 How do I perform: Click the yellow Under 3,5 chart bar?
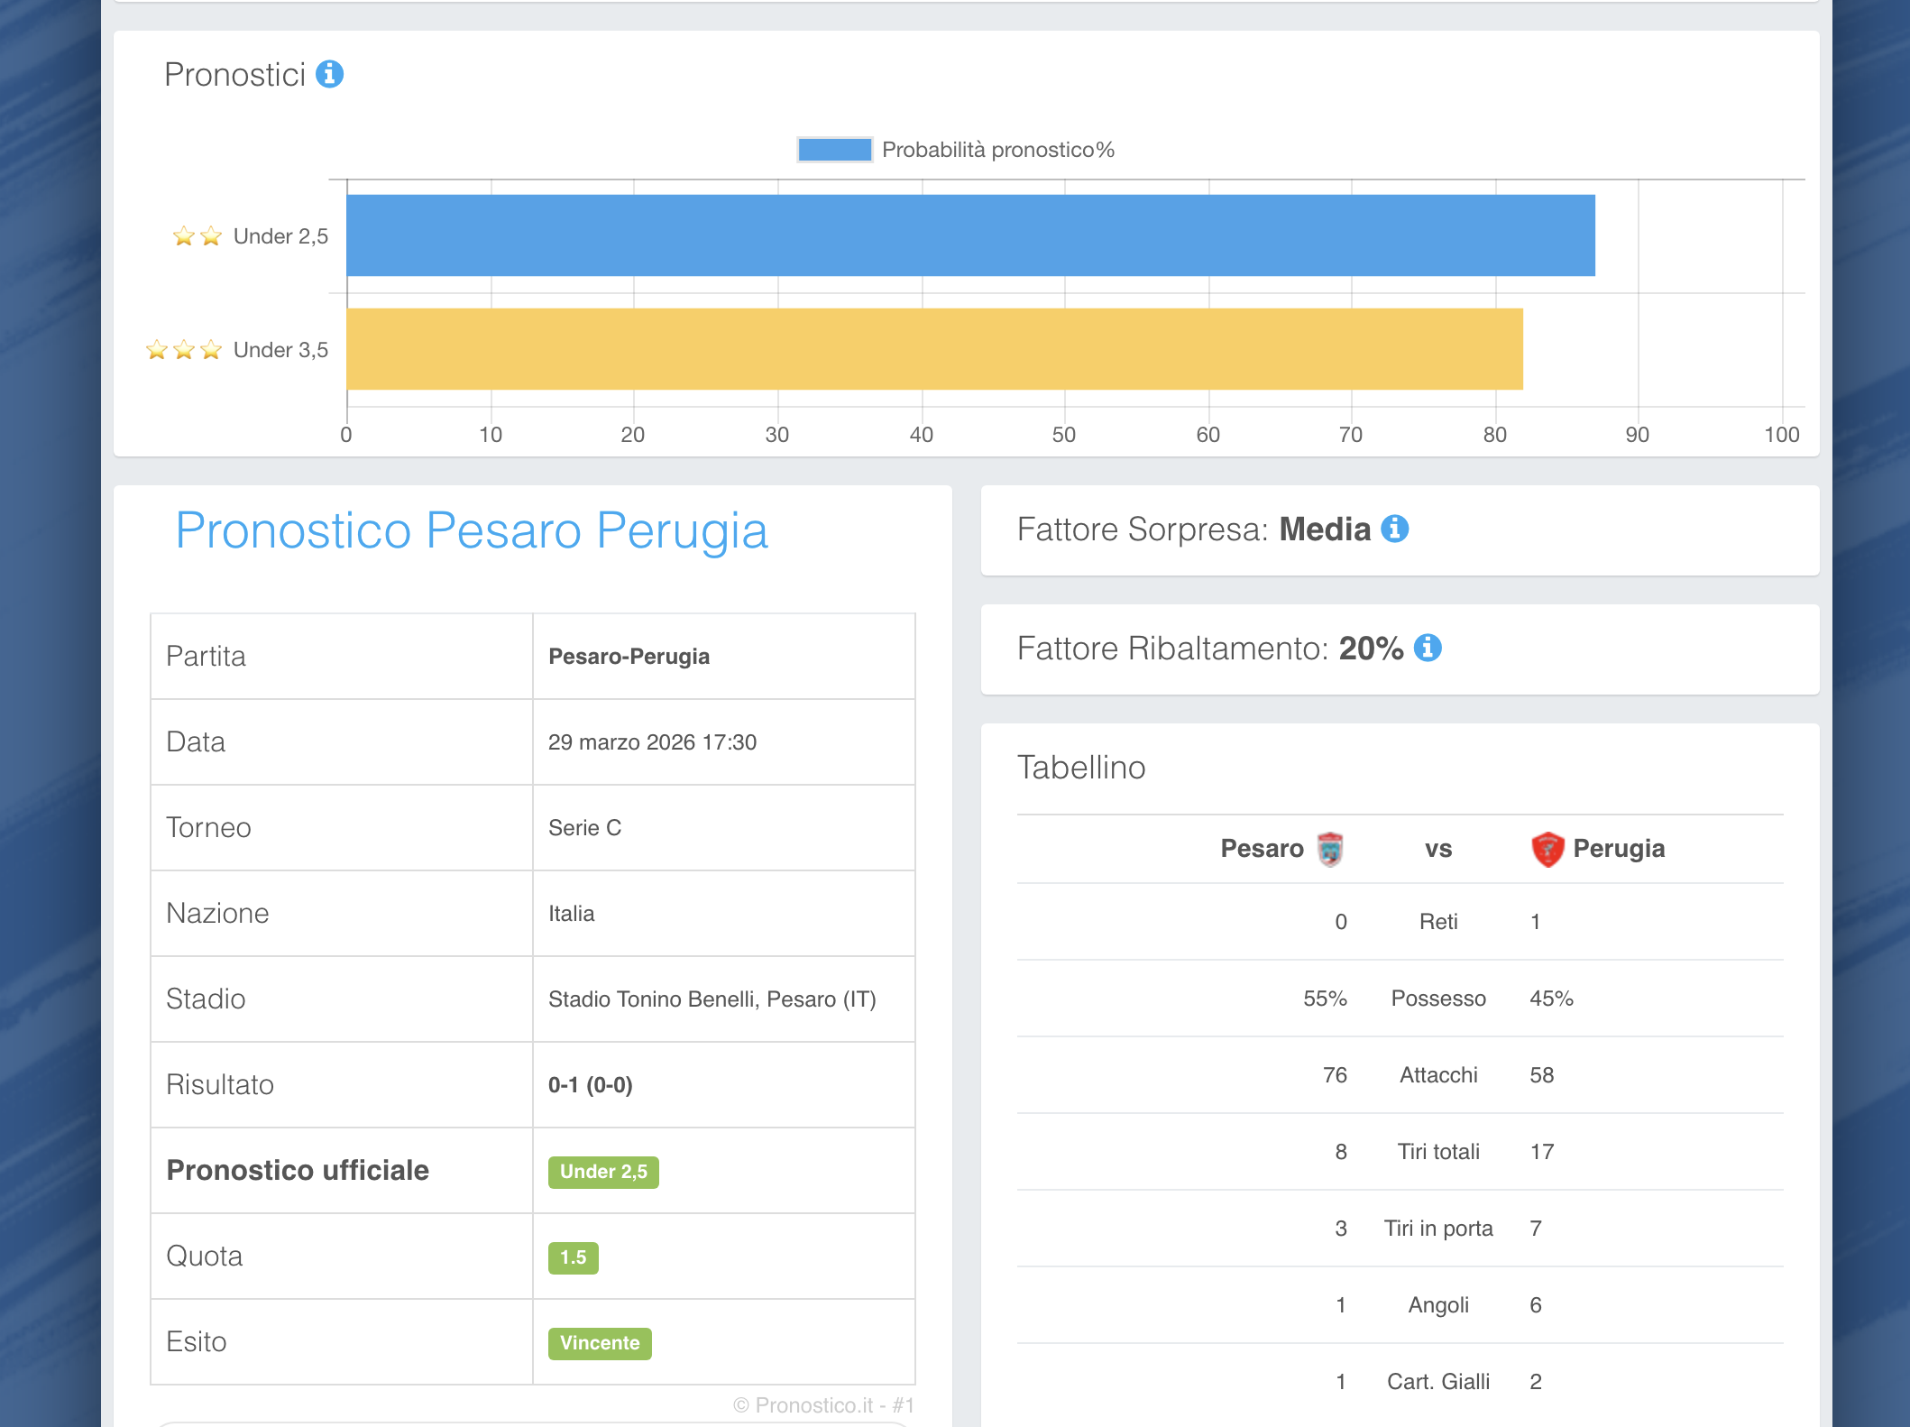click(x=933, y=349)
